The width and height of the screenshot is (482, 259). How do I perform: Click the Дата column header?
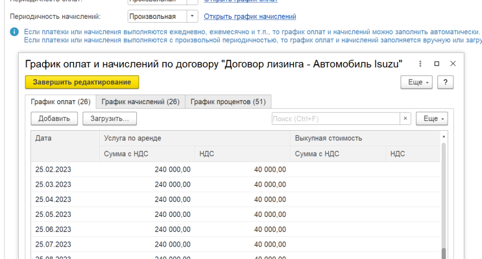tap(44, 138)
